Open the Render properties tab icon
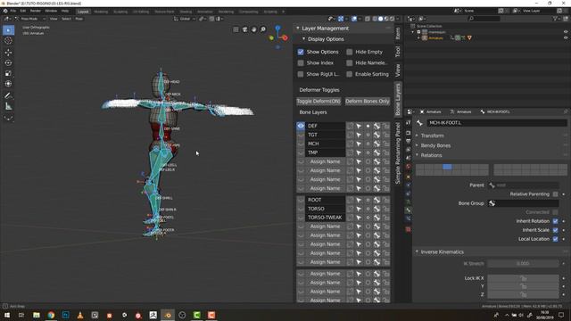 [409, 133]
